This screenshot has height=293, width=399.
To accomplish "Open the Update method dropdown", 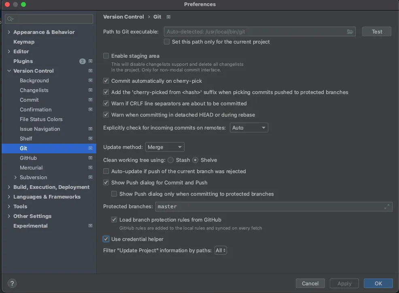I will click(165, 147).
